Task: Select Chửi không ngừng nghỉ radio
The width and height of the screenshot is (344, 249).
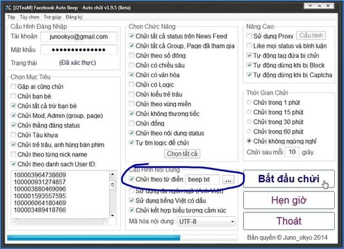Action: pos(249,141)
